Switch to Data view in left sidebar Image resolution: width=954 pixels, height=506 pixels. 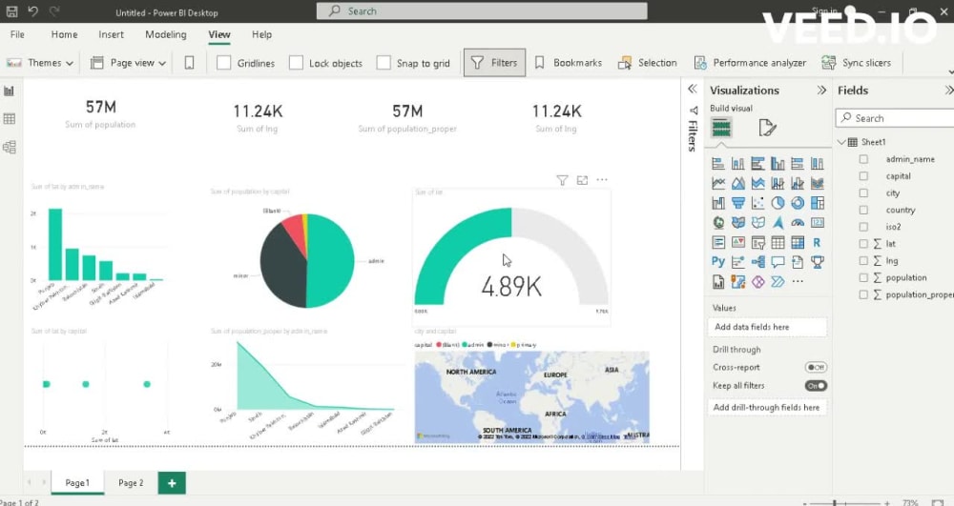click(x=10, y=119)
